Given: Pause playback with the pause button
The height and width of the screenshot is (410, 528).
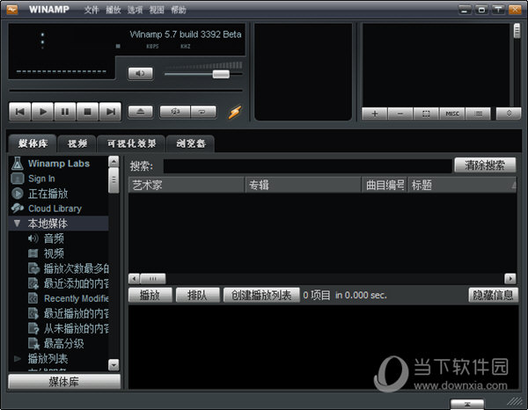Looking at the screenshot, I should click(65, 112).
